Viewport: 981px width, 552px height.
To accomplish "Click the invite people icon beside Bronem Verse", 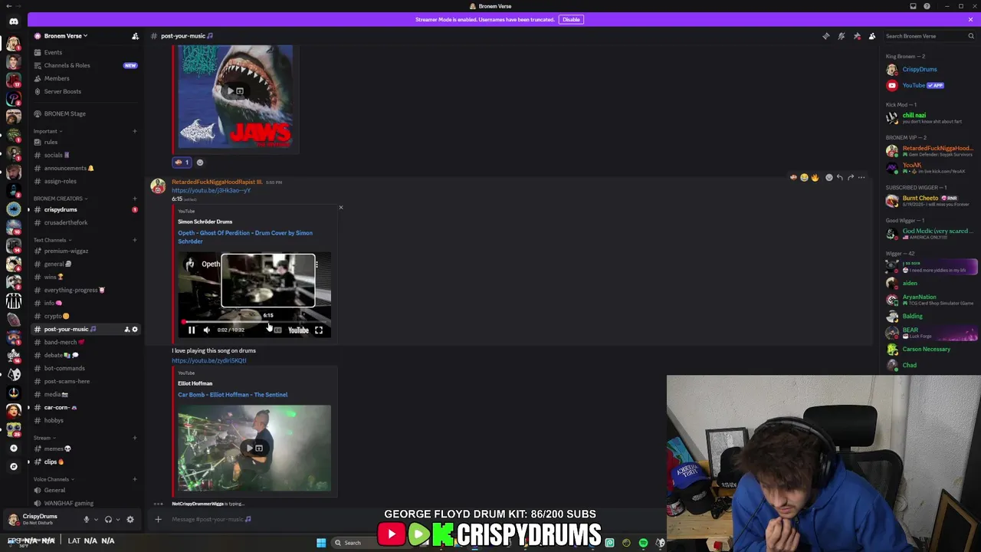I will pos(135,36).
